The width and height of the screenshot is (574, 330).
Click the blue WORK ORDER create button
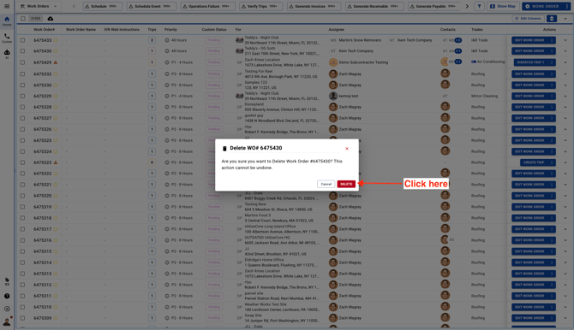[x=543, y=6]
